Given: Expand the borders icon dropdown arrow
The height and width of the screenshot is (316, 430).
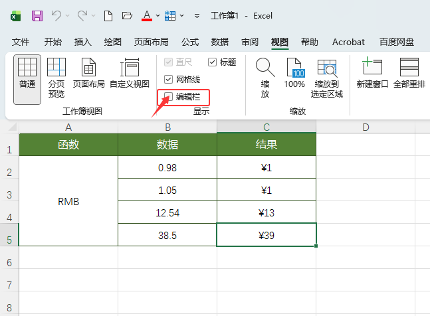Looking at the screenshot, I should (182, 16).
